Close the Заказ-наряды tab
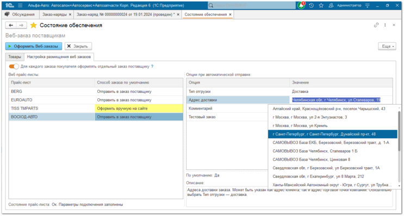 click(x=70, y=15)
